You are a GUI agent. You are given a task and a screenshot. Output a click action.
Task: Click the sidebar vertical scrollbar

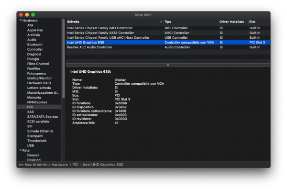tap(64, 59)
